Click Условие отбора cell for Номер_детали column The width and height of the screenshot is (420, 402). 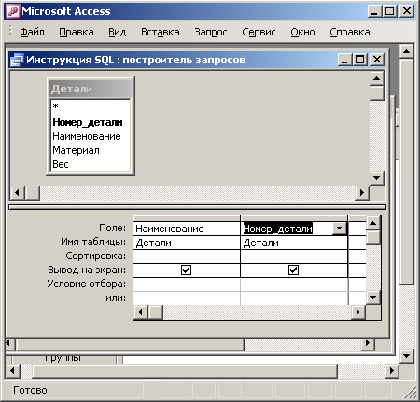pos(294,284)
